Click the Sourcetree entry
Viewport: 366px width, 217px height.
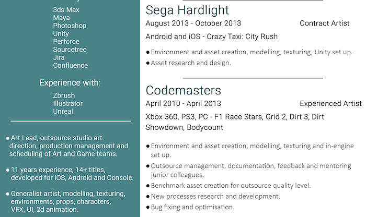pyautogui.click(x=70, y=50)
